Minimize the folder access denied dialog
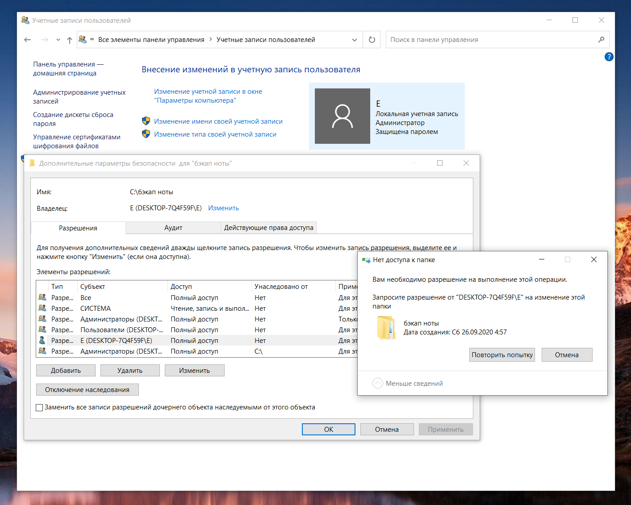 tap(542, 259)
